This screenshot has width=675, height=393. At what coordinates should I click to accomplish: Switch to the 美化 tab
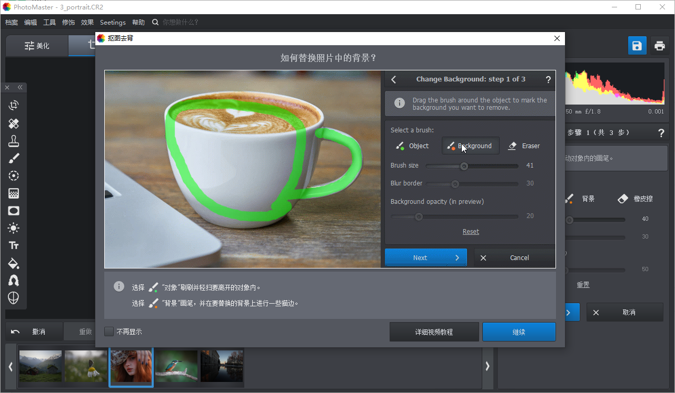(37, 46)
